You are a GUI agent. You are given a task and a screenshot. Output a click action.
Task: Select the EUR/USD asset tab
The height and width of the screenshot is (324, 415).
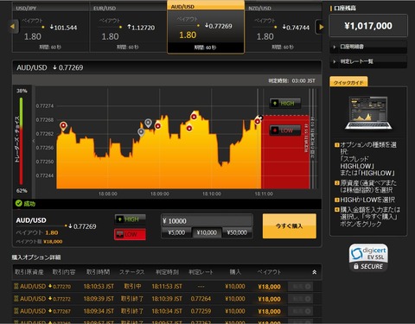(x=128, y=28)
